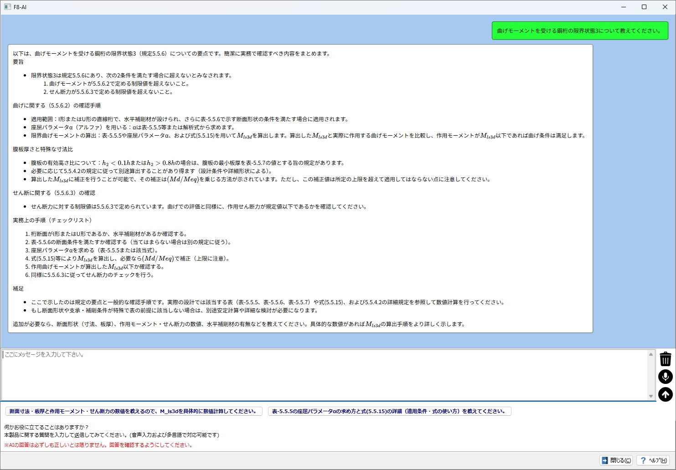Image resolution: width=676 pixels, height=470 pixels.
Task: Click the line せん断力が5.5.6.3で定める制限値を超えないこと
Action: [x=111, y=92]
